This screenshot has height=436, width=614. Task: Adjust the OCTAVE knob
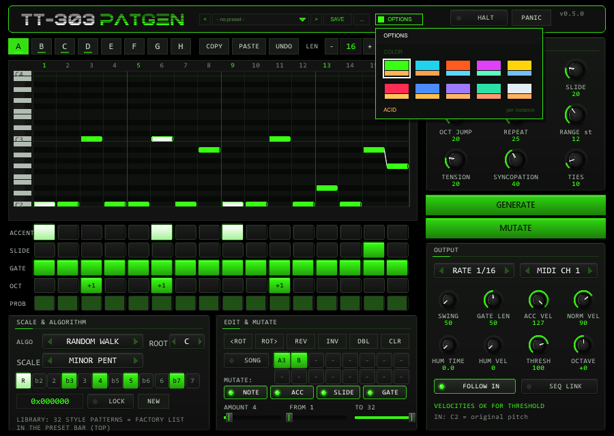coord(583,345)
